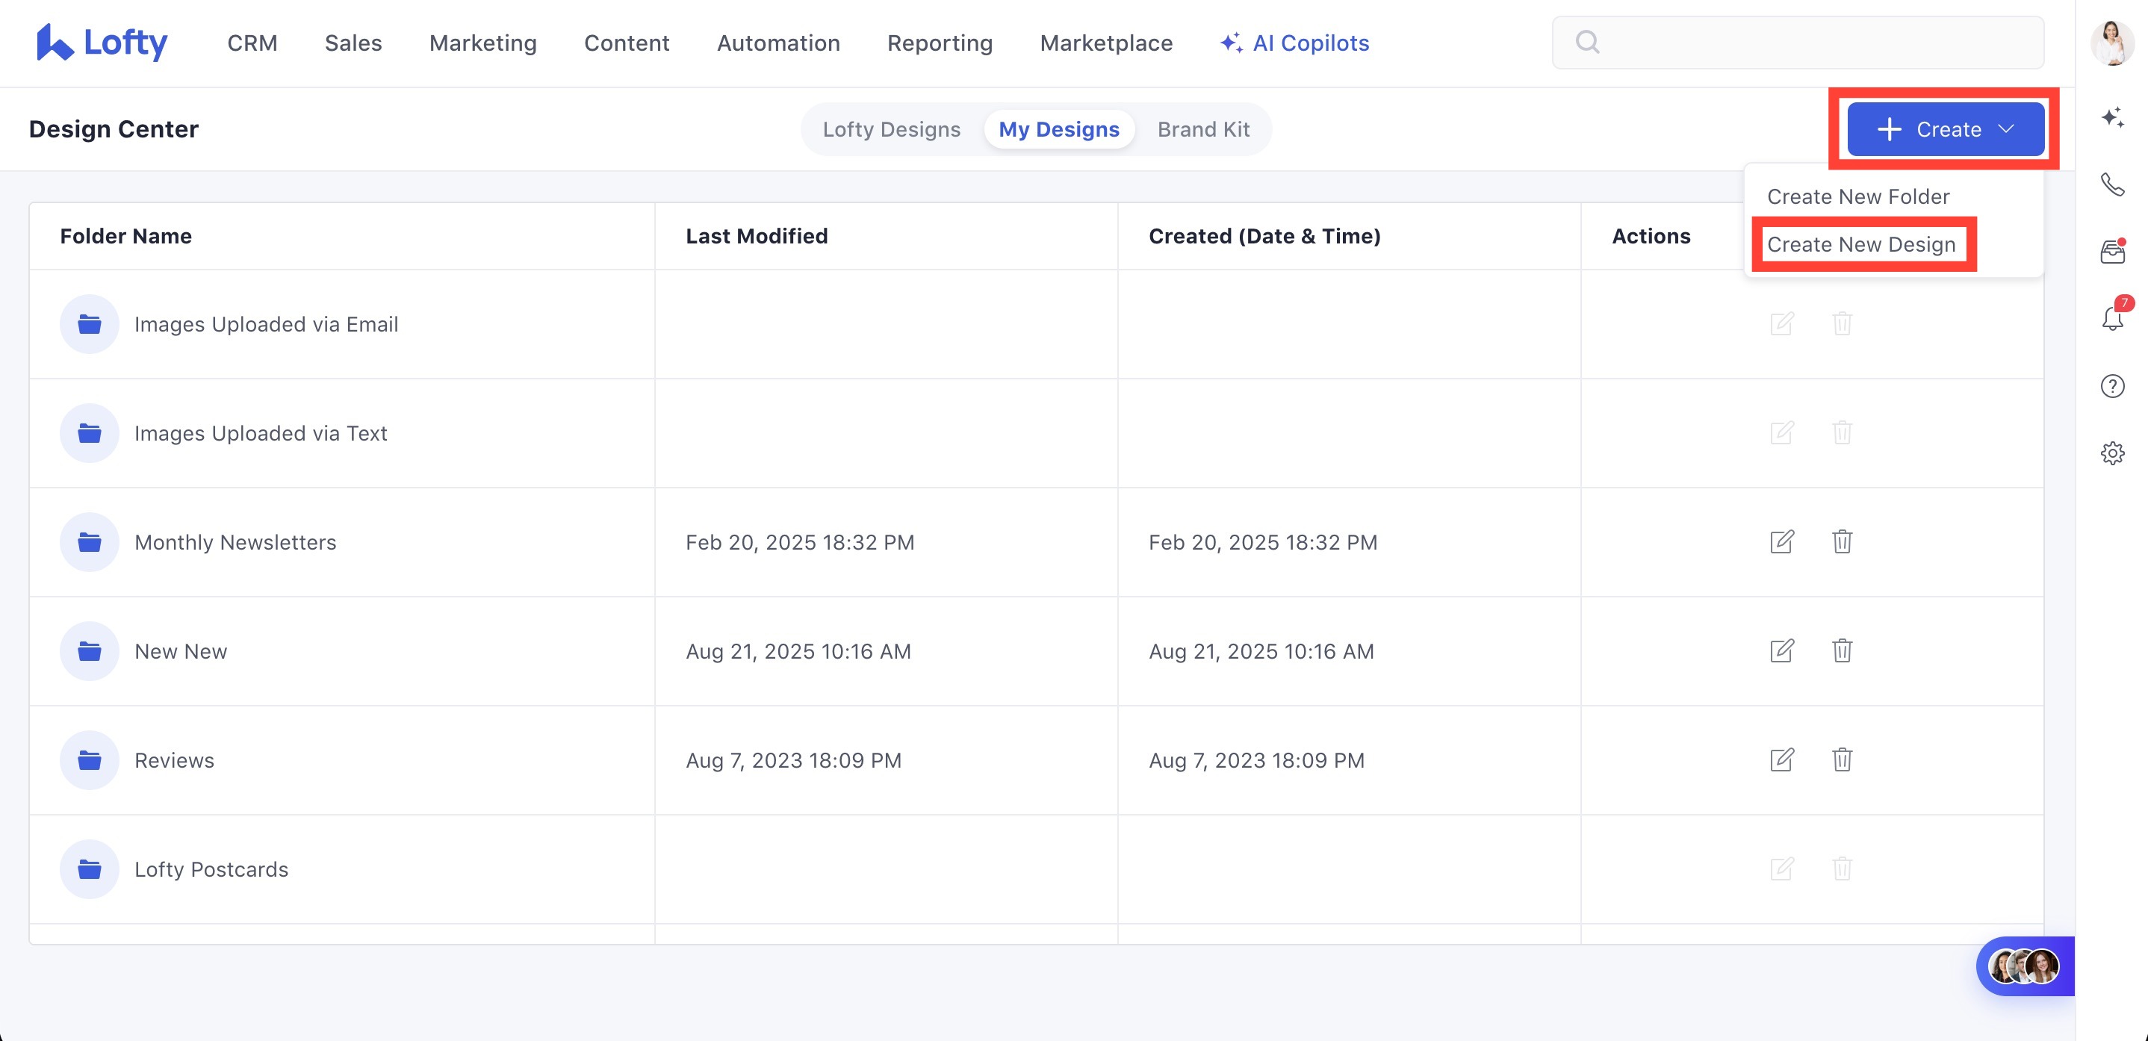The image size is (2148, 1041).
Task: Click the user profile avatar
Action: pyautogui.click(x=2112, y=43)
